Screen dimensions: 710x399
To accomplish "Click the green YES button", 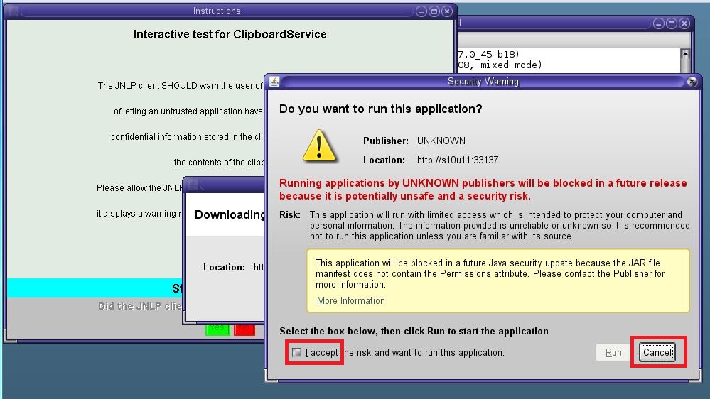I will [217, 329].
